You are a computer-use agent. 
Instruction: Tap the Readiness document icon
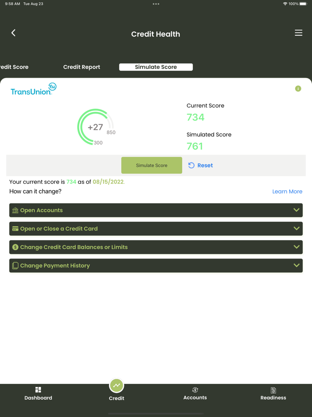click(273, 390)
